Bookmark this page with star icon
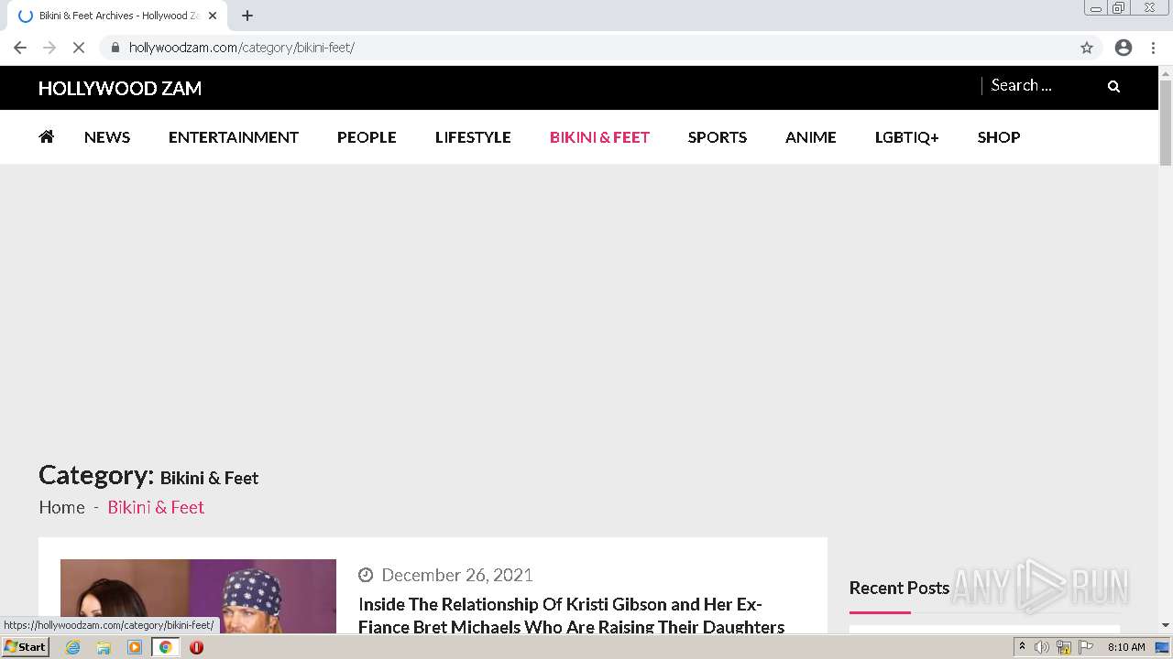 pos(1087,48)
